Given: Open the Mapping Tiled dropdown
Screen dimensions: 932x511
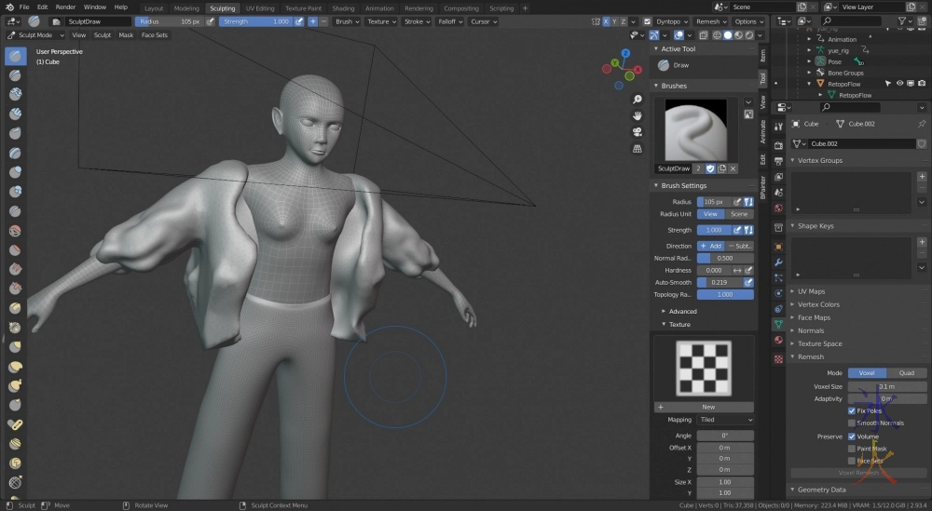Looking at the screenshot, I should pos(725,420).
